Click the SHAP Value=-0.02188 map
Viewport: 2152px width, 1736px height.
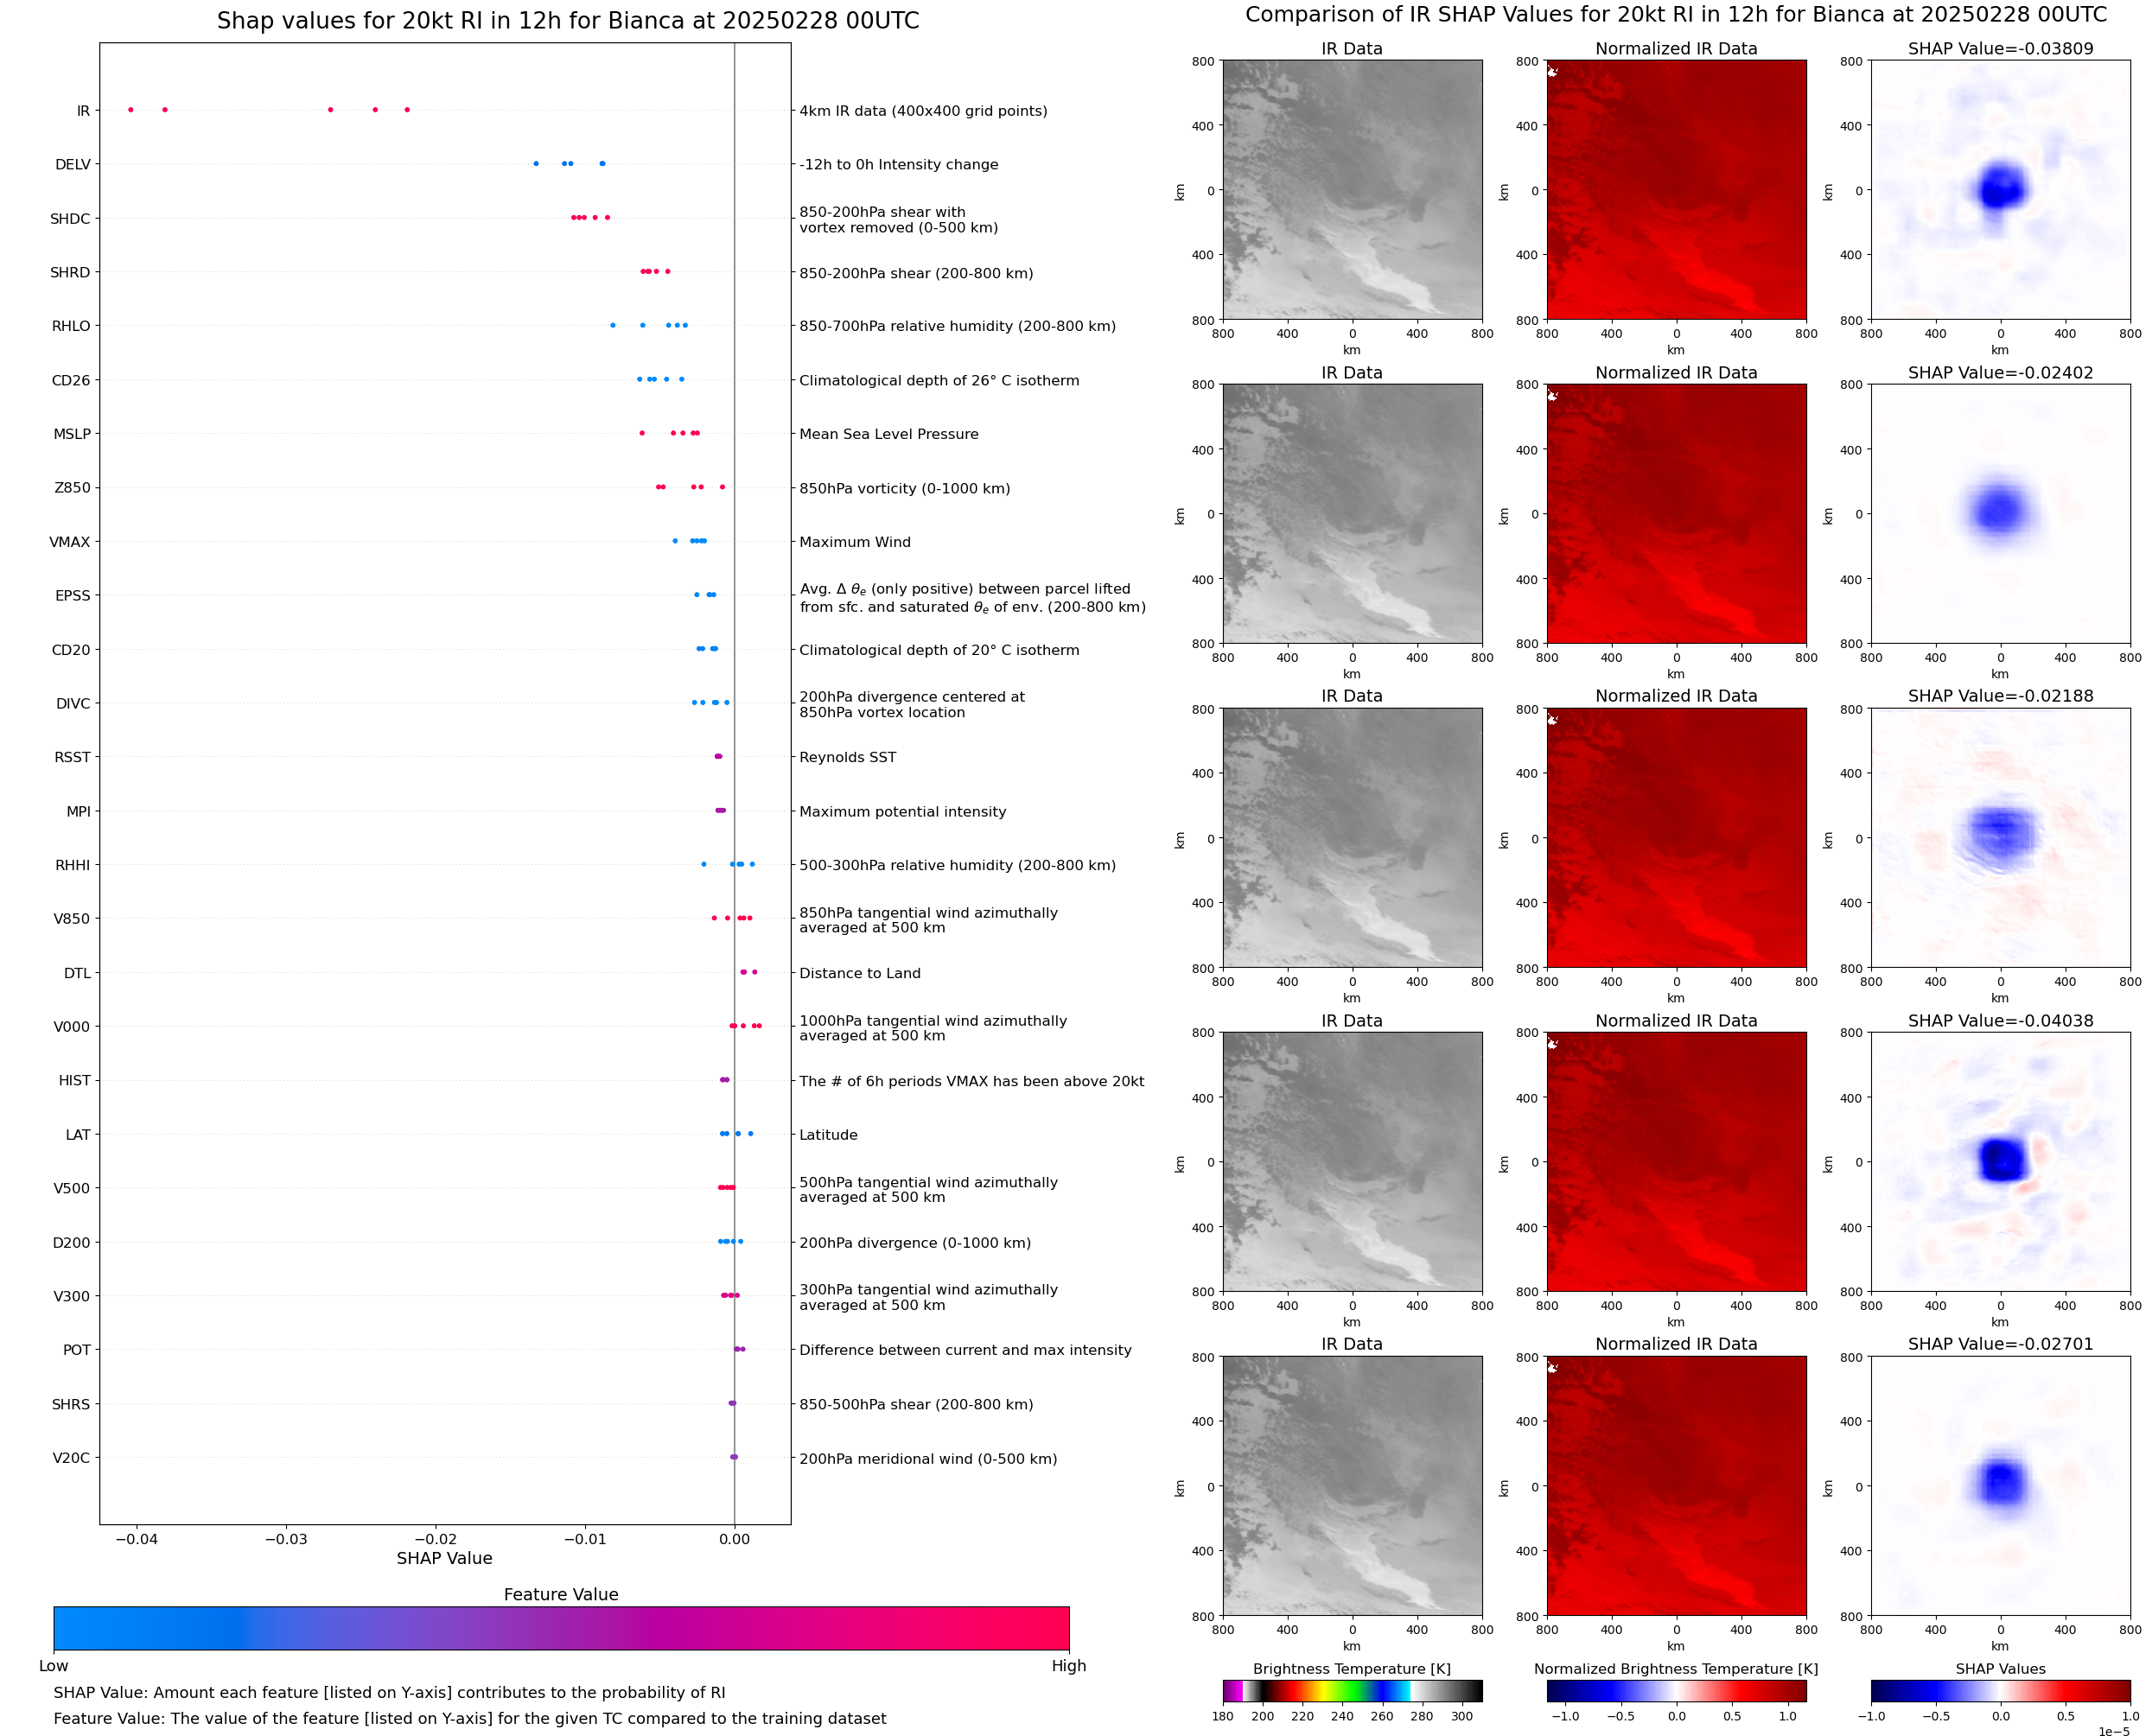[x=2000, y=838]
